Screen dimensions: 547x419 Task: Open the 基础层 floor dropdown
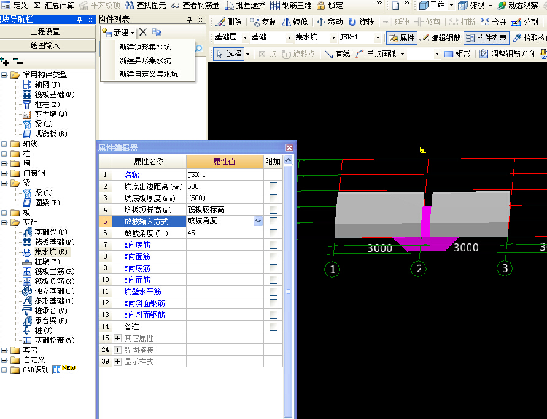point(245,37)
